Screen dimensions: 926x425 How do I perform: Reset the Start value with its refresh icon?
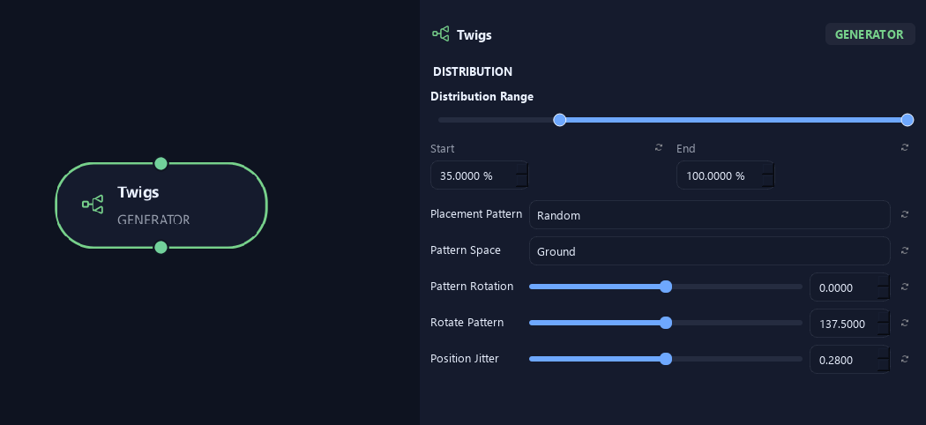pyautogui.click(x=659, y=147)
